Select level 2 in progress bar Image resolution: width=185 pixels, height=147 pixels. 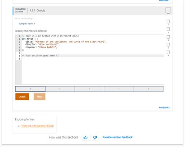click(x=60, y=89)
